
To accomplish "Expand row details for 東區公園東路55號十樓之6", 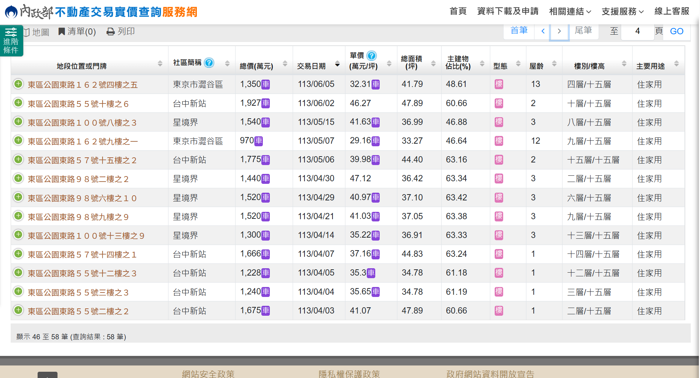I will [18, 103].
